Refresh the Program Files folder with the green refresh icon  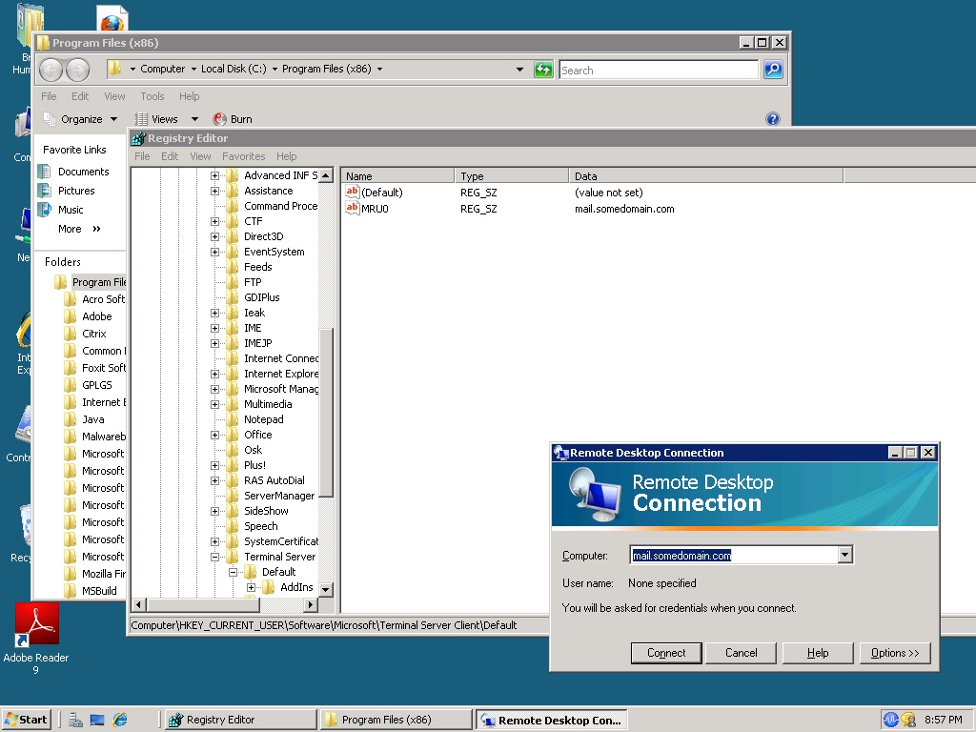pyautogui.click(x=543, y=69)
